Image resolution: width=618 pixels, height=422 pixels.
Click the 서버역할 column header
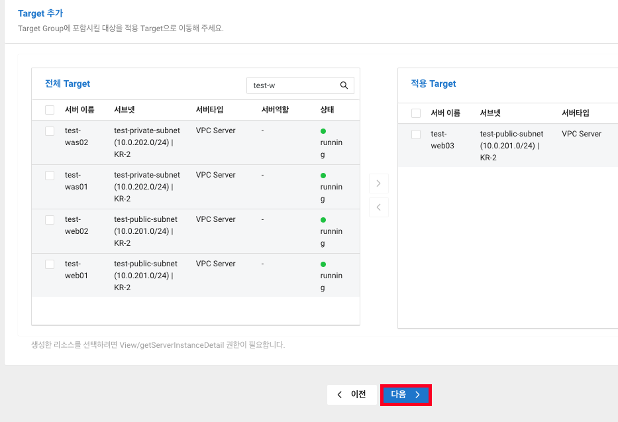point(275,109)
